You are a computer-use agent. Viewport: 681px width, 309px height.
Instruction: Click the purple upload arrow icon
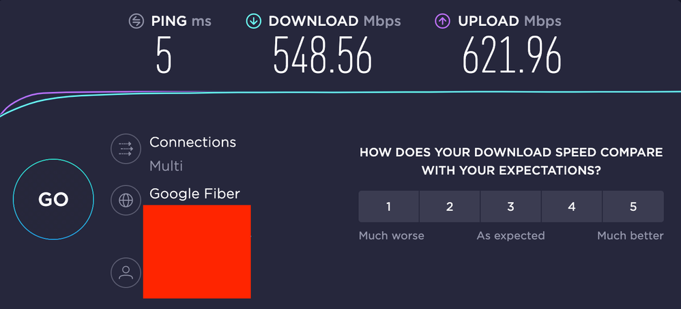click(x=443, y=21)
